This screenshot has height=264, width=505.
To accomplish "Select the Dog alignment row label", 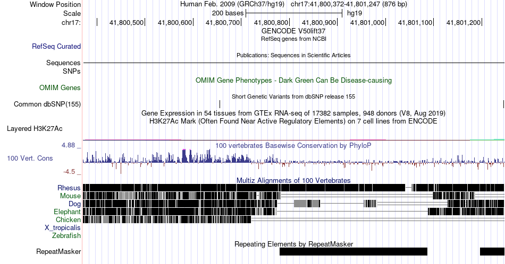I will 74,204.
